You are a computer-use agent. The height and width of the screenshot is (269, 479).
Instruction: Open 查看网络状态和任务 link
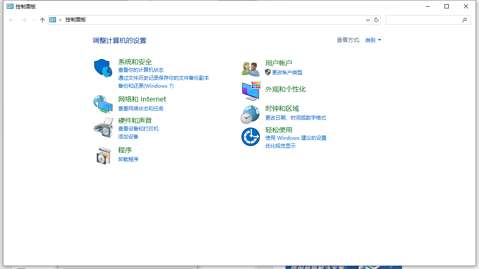pos(141,109)
